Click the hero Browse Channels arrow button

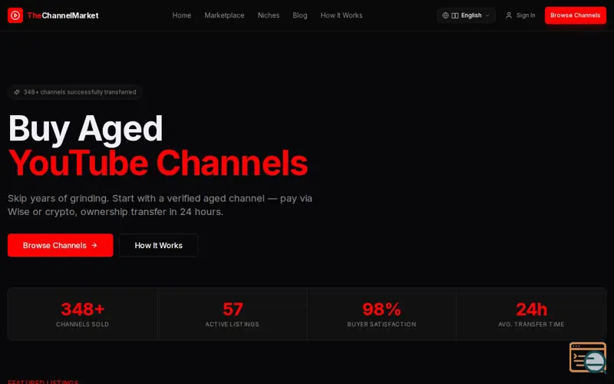point(61,245)
